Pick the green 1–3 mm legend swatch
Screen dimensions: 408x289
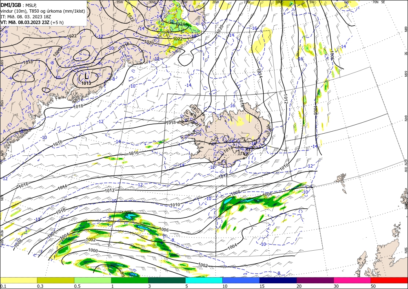tap(130, 280)
